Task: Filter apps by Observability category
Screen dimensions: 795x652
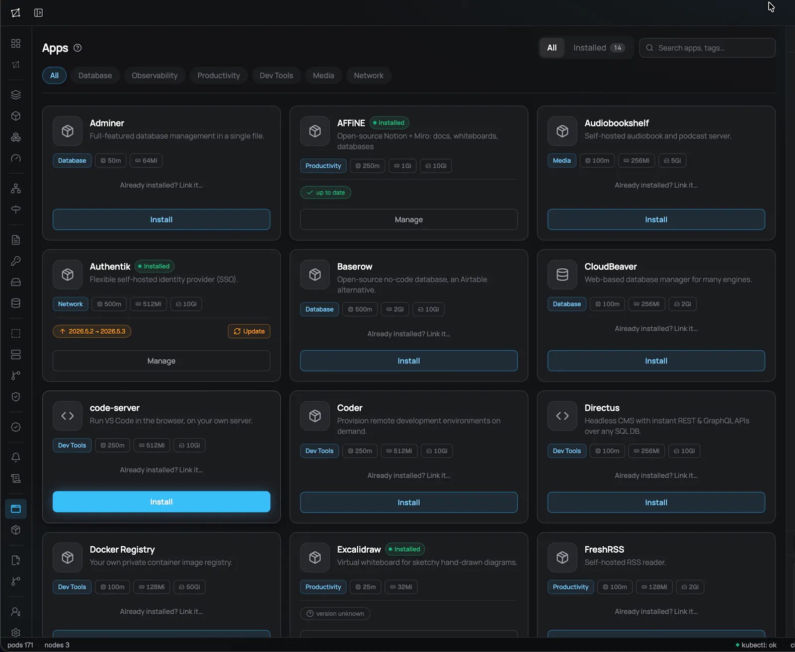Action: pos(155,75)
